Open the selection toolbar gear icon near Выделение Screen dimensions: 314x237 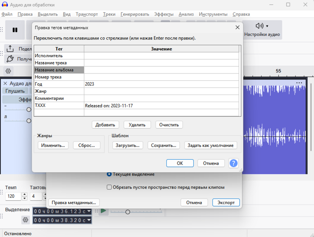[25, 220]
